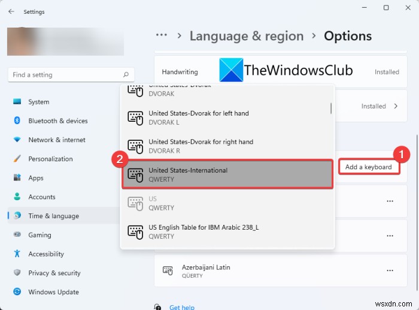Click the back arrow in Settings
Image resolution: width=419 pixels, height=310 pixels.
(x=11, y=11)
